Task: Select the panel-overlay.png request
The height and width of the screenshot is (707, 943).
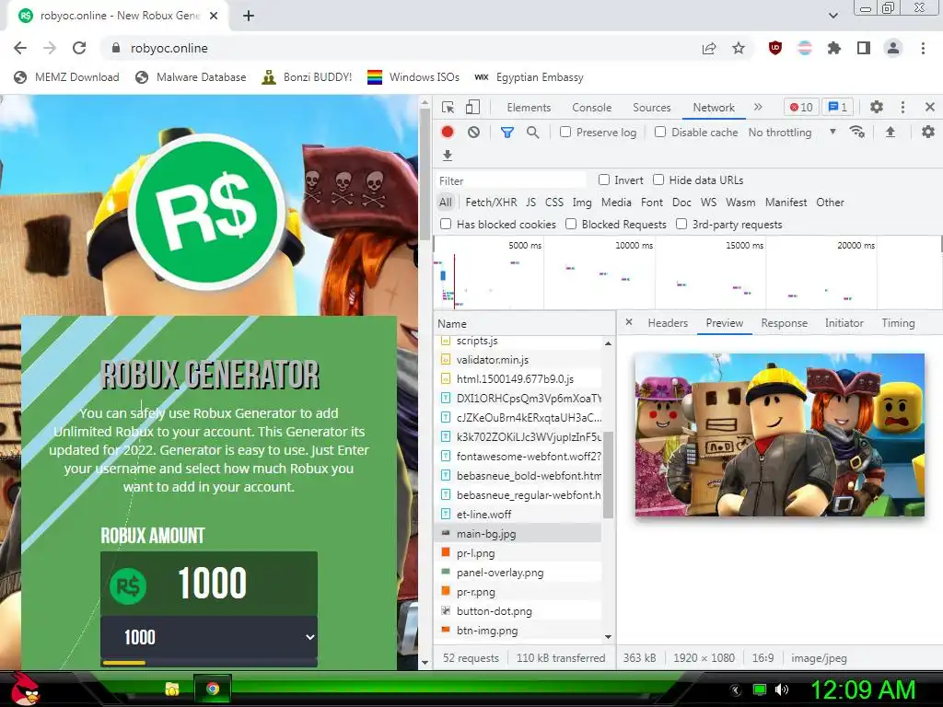Action: 518,573
